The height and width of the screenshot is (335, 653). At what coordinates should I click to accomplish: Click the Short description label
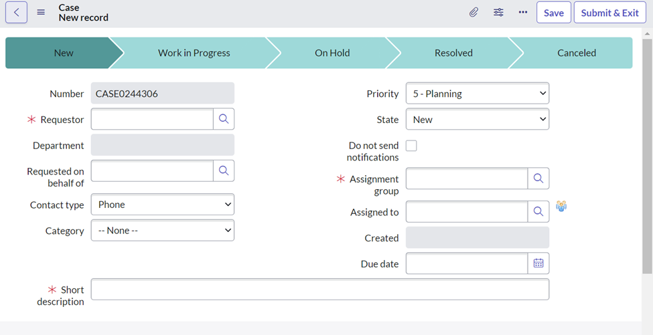click(60, 296)
